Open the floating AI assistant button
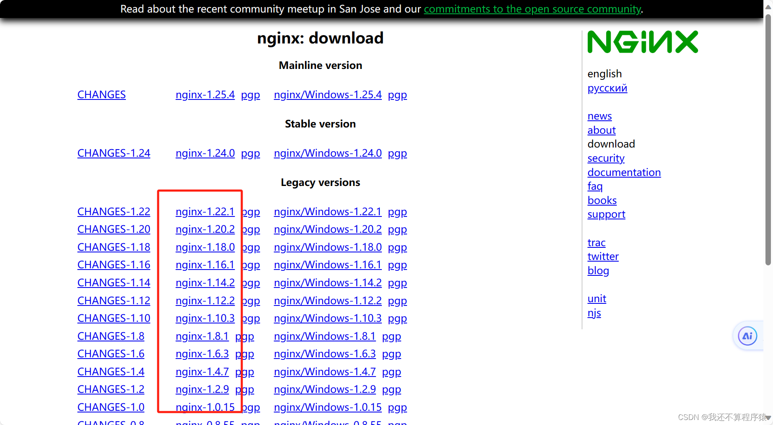The image size is (773, 425). pos(748,336)
